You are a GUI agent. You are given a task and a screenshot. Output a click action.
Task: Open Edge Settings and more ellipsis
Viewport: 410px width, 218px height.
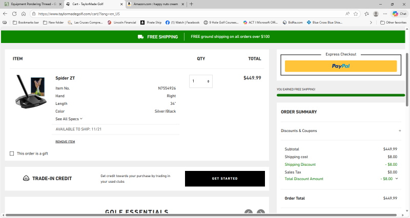coord(386,14)
